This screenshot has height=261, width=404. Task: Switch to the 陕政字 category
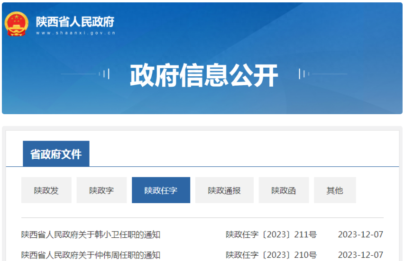pos(101,190)
